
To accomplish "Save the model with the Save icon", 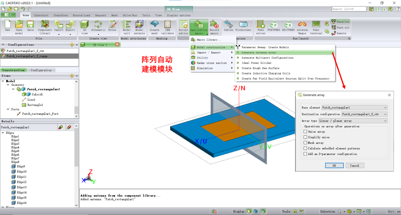I will (x=30, y=27).
